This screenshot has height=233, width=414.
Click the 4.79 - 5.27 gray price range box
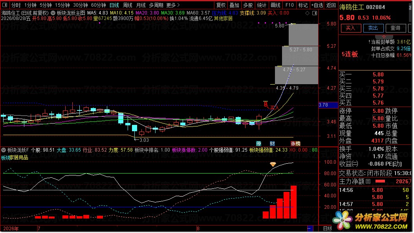(x=297, y=75)
